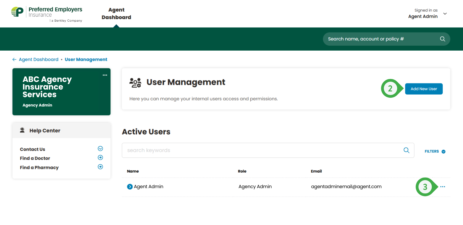Screen dimensions: 463x225
Task: Click the Role column header
Action: point(242,171)
